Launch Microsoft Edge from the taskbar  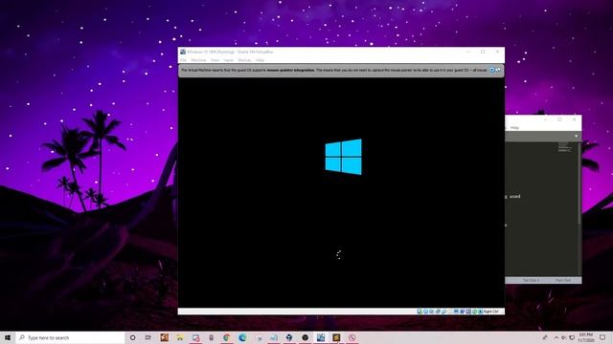click(x=242, y=337)
